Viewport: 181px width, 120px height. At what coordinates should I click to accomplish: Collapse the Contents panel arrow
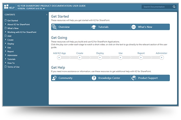click(x=47, y=15)
